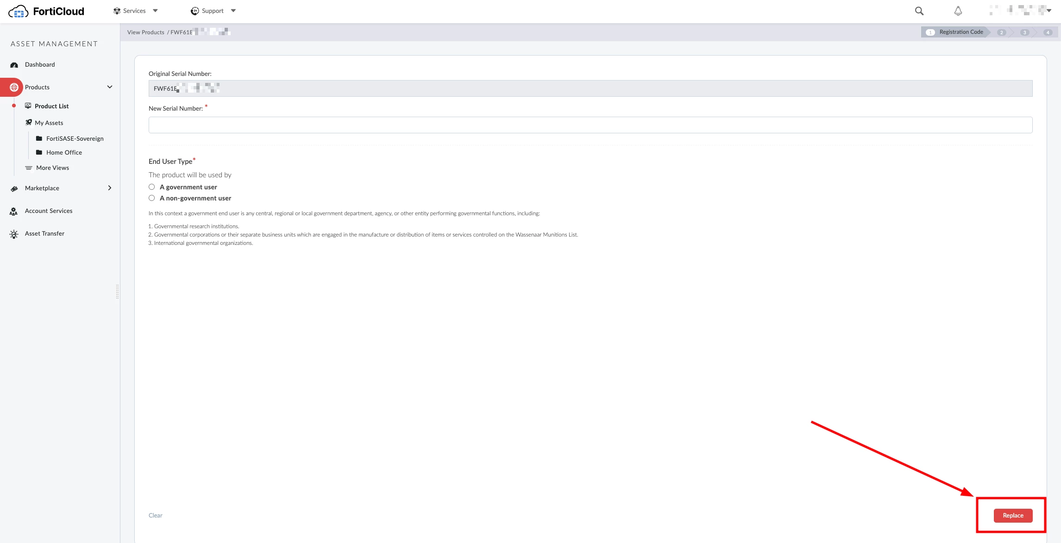
Task: Click the Support menu label
Action: 213,11
